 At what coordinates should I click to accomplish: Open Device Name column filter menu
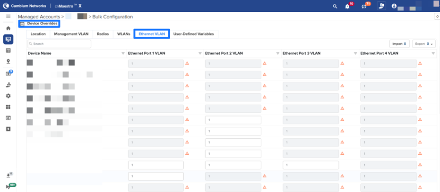tap(123, 53)
